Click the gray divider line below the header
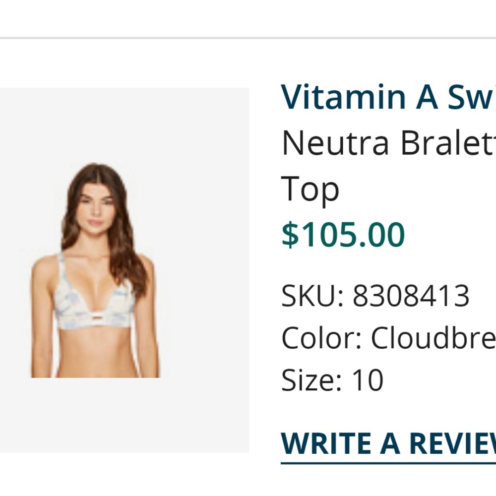 pos(248,36)
